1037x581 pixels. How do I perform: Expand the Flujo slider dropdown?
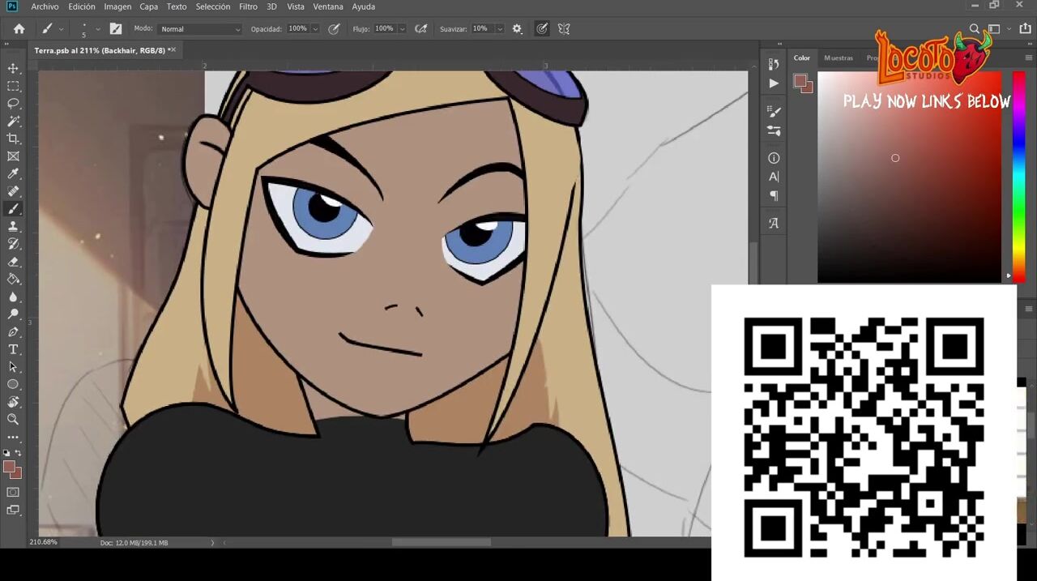[402, 28]
